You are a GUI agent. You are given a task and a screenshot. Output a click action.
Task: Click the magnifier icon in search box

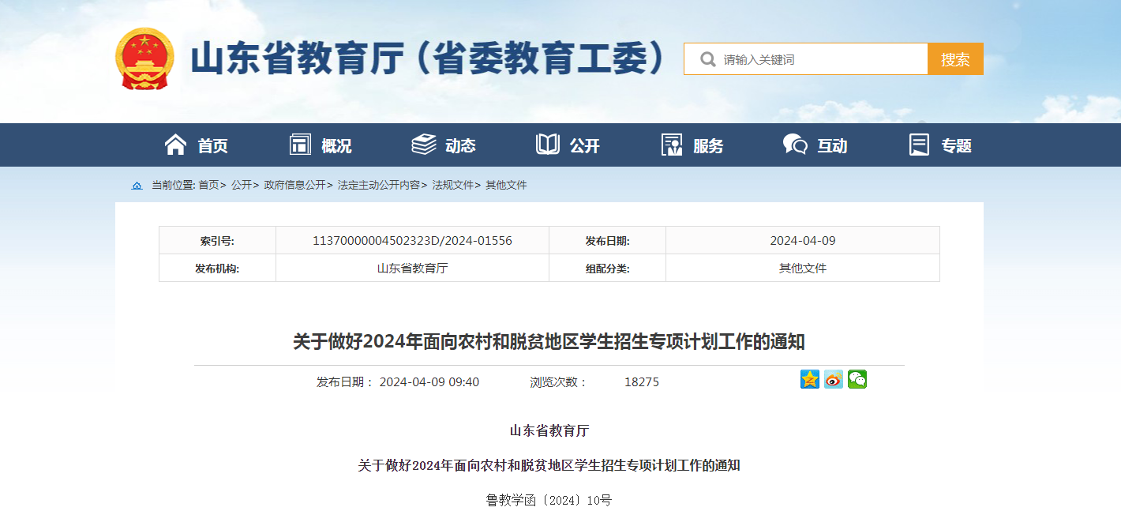pos(707,59)
